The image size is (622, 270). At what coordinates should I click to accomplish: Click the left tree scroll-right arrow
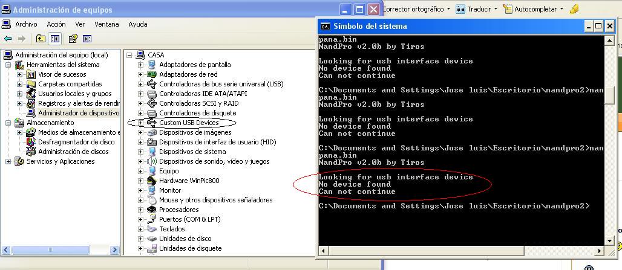tap(114, 250)
